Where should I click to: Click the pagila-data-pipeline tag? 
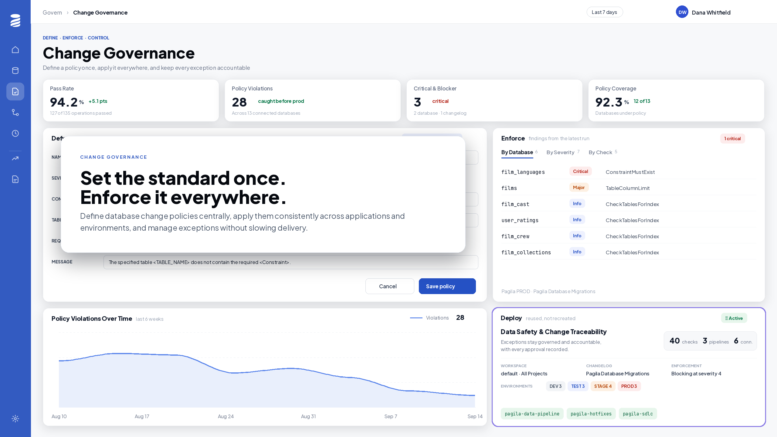click(532, 414)
